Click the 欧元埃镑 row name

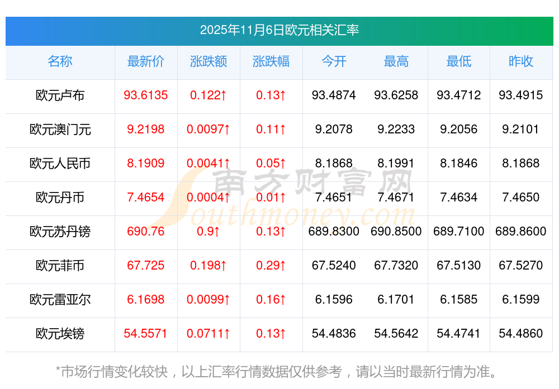point(60,334)
